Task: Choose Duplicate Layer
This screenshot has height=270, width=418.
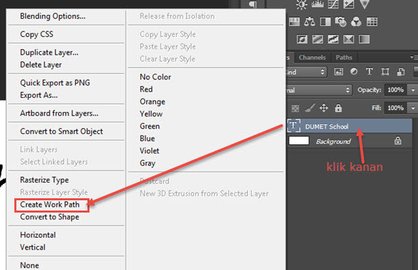Action: (x=49, y=53)
